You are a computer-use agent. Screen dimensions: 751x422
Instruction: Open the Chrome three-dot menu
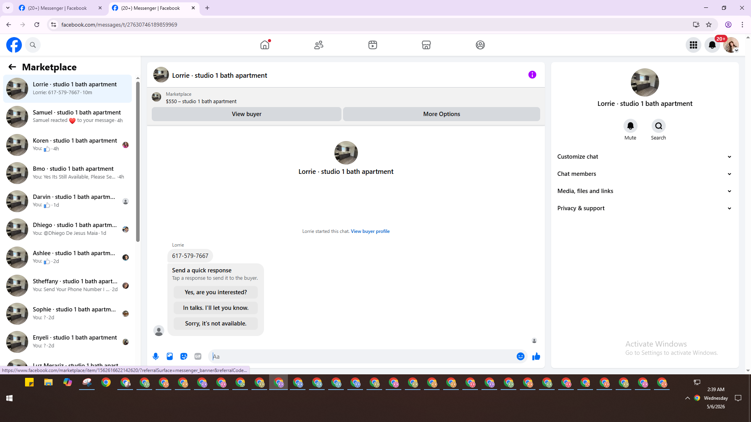(x=742, y=25)
